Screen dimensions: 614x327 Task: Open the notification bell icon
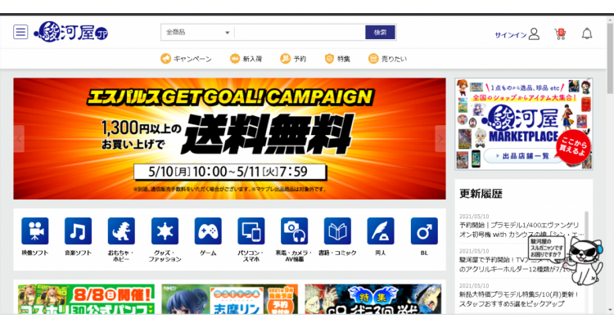(x=587, y=34)
